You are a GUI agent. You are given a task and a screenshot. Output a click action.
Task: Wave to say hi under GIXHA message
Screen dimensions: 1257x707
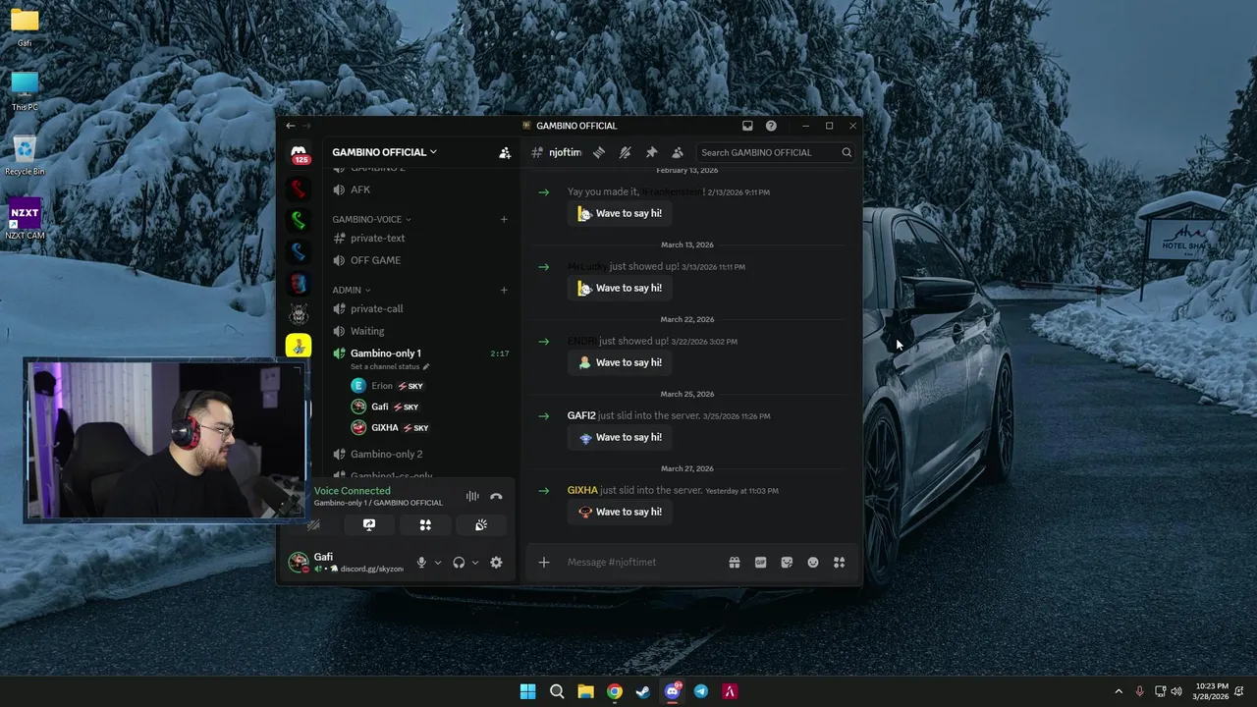point(620,512)
